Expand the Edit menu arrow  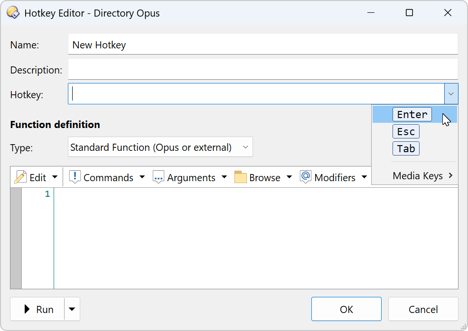coord(55,177)
